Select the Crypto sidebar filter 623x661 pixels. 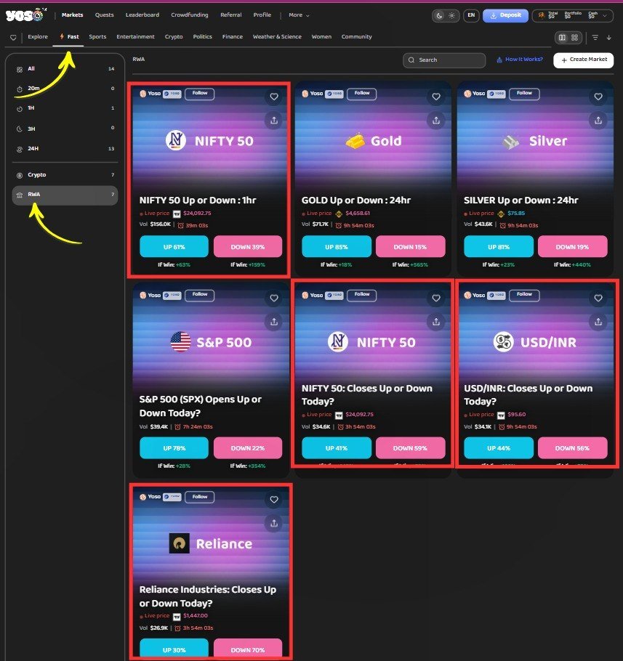tap(65, 175)
